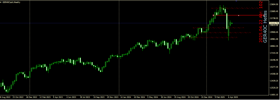280x100 pixels.
Task: Click the 25 Aug 2024 date label
Action: tap(180, 97)
